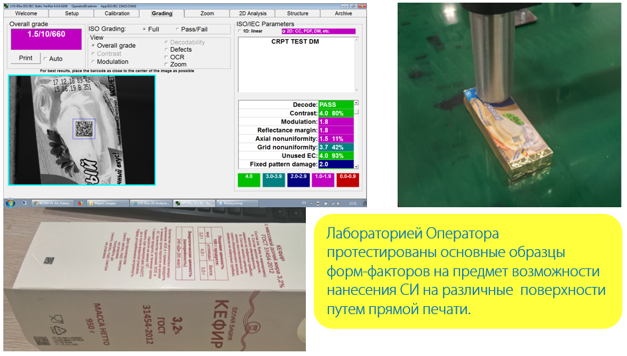Click the EN language indicator
This screenshot has height=356, width=627.
303,203
